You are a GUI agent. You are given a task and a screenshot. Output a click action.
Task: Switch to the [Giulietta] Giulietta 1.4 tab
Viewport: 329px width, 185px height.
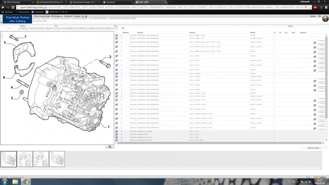point(85,2)
